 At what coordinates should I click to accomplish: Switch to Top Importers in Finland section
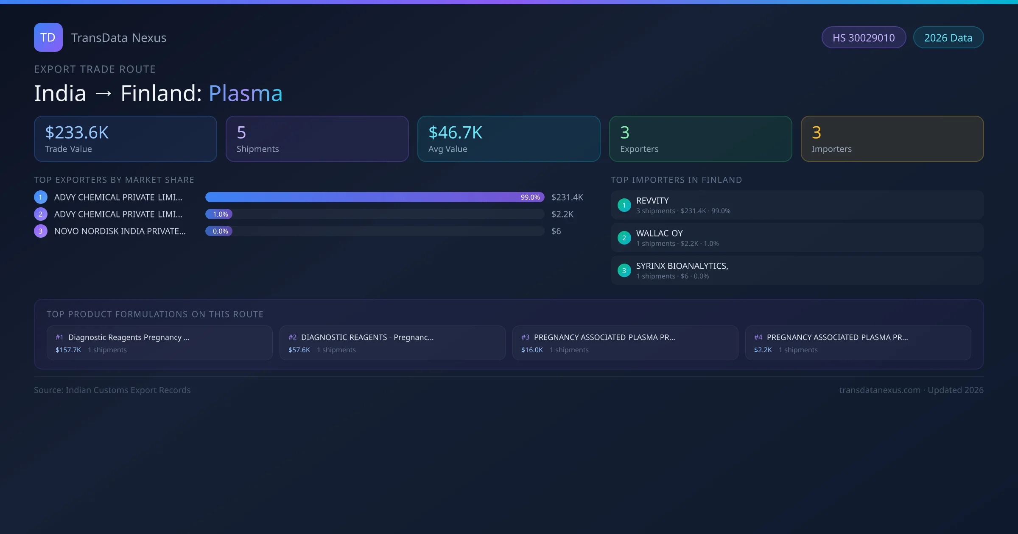click(677, 180)
